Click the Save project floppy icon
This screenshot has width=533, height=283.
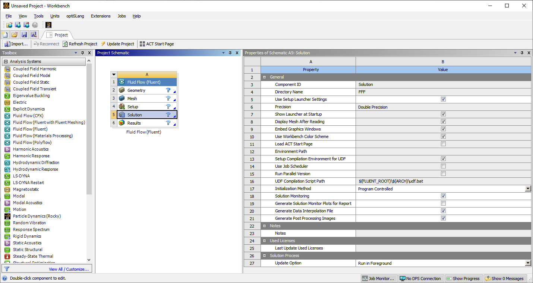(24, 35)
